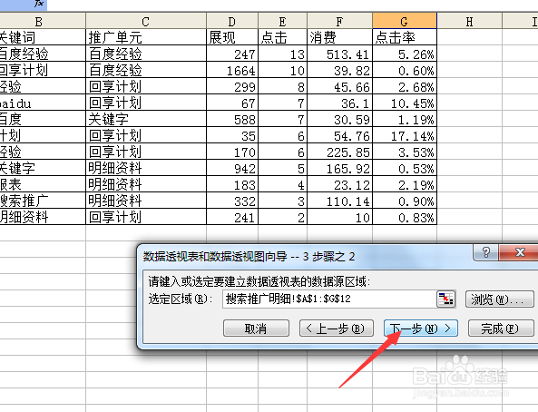Select column E header
Viewport: 538px width, 412px height.
click(x=282, y=22)
